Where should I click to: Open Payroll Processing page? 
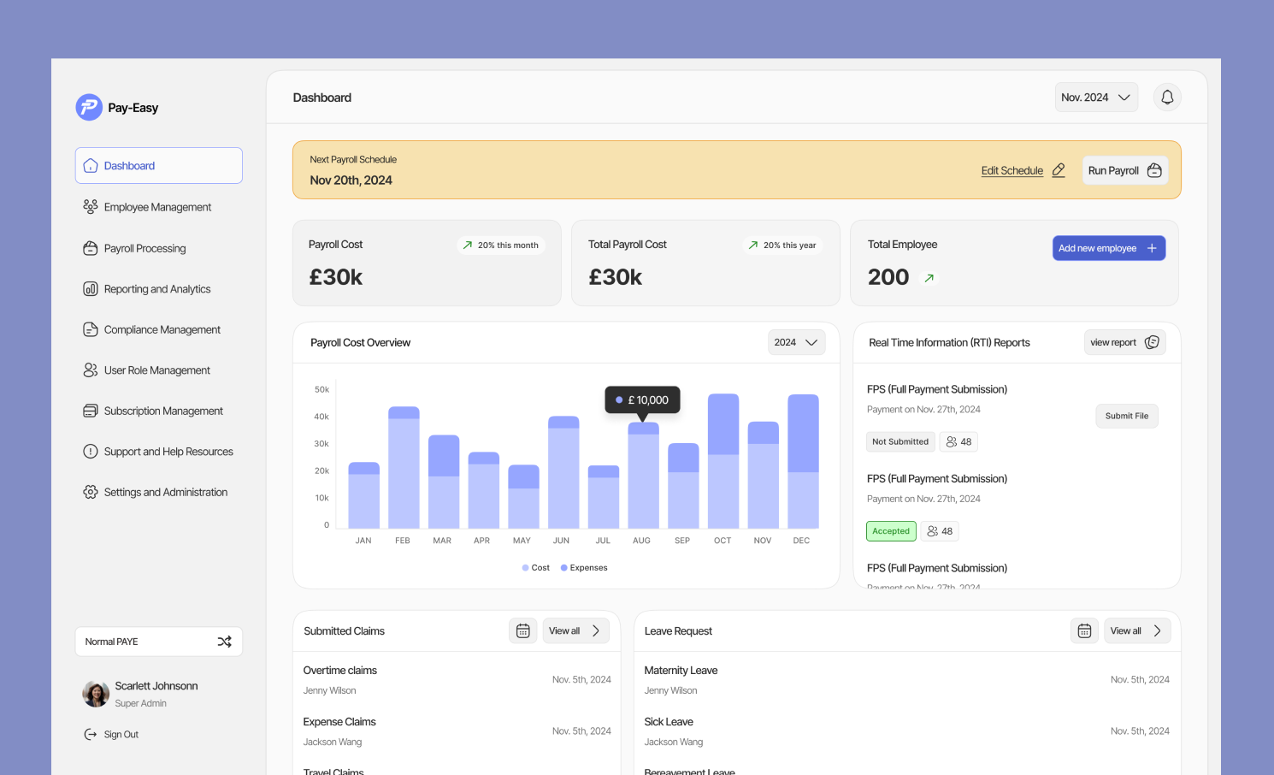point(145,248)
